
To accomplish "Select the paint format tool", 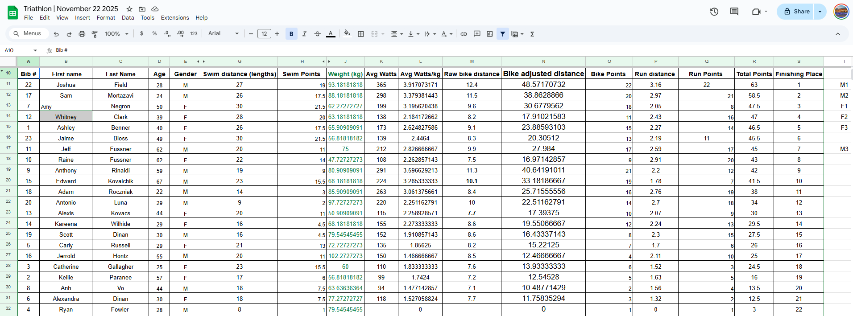I will pos(95,34).
